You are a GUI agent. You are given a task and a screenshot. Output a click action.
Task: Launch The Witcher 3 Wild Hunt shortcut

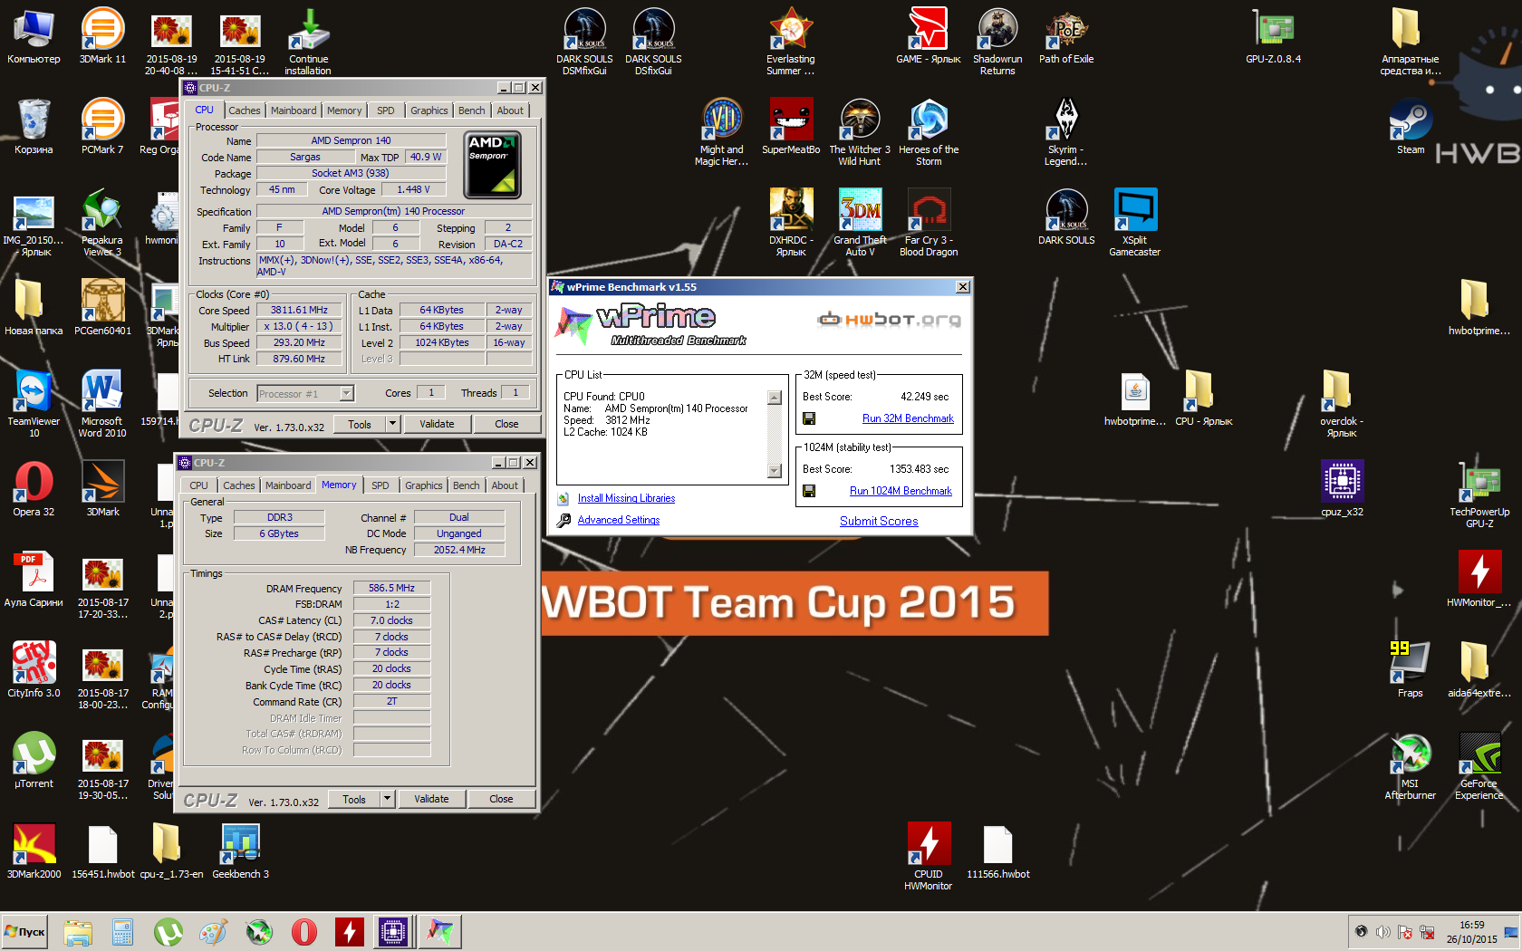(860, 132)
